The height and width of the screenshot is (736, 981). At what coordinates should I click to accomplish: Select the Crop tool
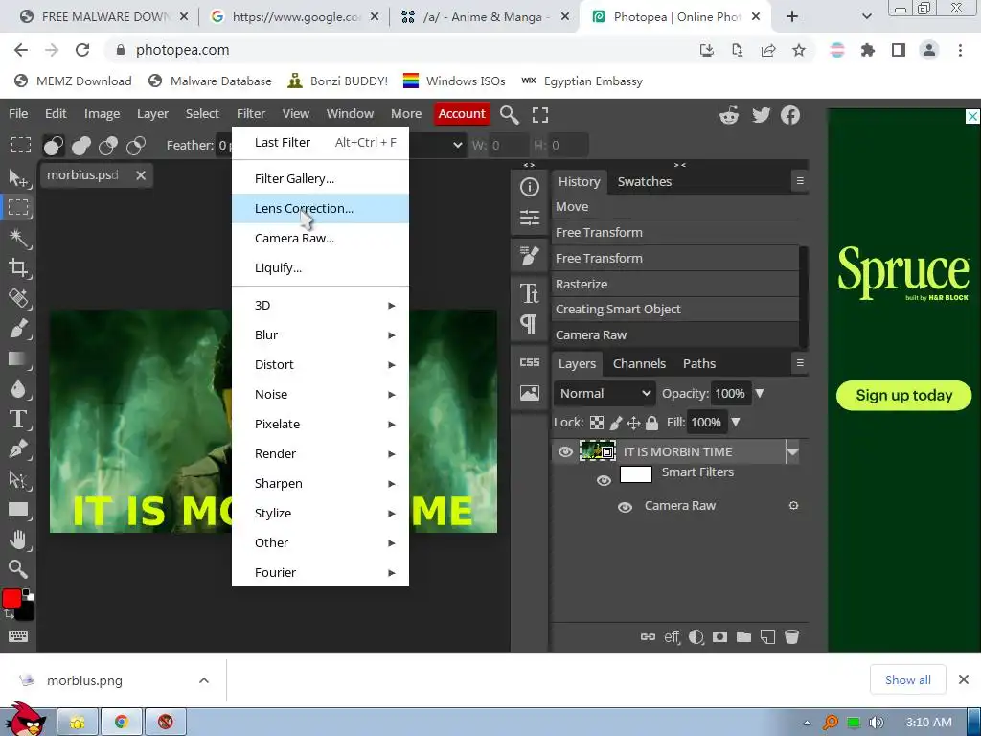18,268
